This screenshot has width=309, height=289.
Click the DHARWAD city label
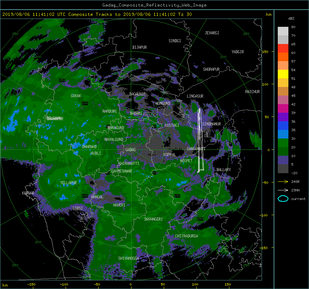coord(90,147)
